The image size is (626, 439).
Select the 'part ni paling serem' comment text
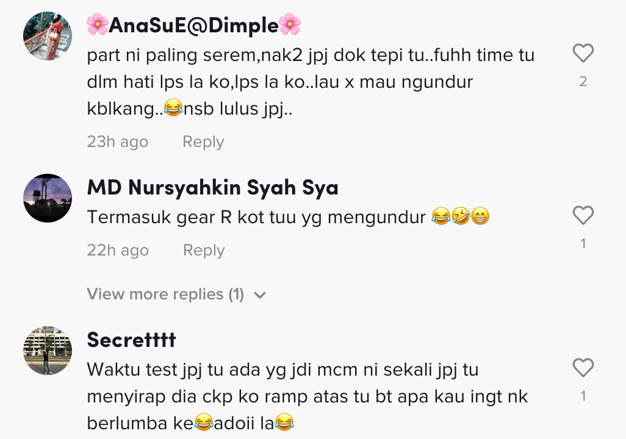(x=311, y=82)
